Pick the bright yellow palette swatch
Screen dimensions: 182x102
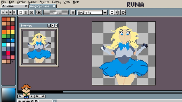pos(13,32)
